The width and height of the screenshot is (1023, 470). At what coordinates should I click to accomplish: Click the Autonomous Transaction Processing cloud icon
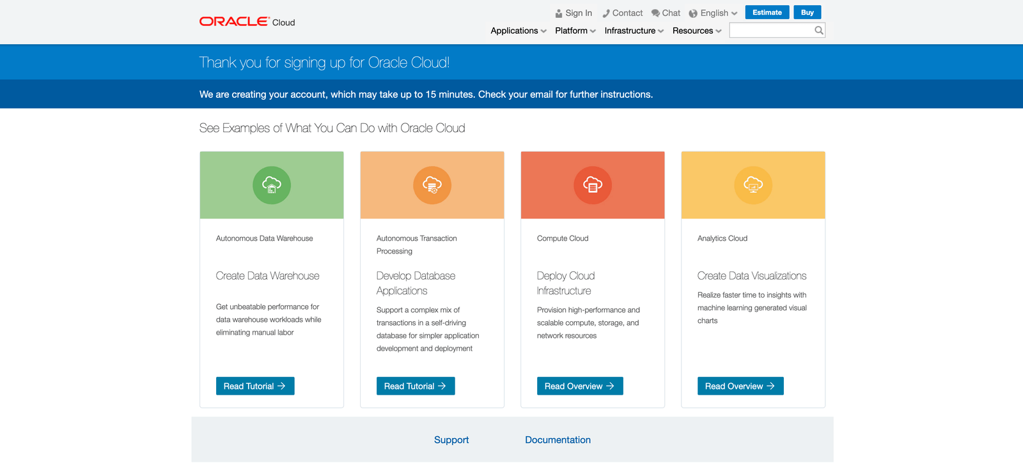click(x=432, y=185)
